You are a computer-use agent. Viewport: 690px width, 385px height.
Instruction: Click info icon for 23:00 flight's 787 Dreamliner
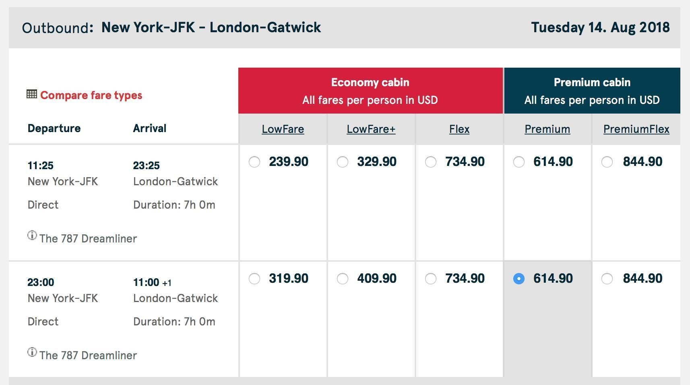coord(32,352)
